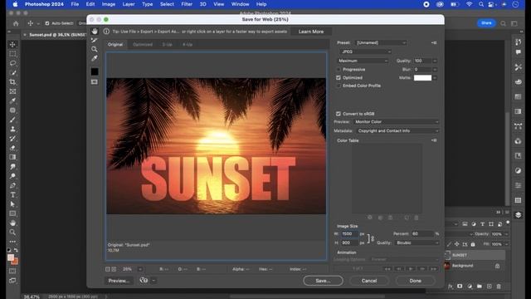
Task: Open the Filter menu
Action: point(187,4)
